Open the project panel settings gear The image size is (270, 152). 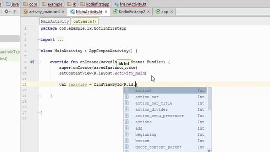pyautogui.click(x=7, y=11)
